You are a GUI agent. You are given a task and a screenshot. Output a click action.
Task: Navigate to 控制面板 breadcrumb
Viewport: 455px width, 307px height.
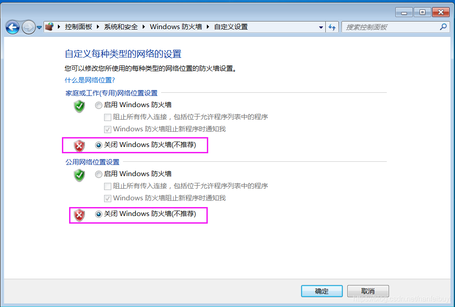coord(79,27)
